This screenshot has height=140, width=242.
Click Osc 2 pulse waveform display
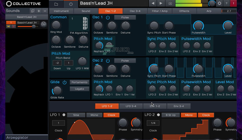tap(191, 68)
